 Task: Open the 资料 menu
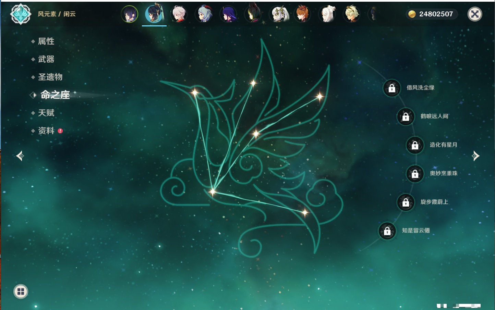[46, 131]
